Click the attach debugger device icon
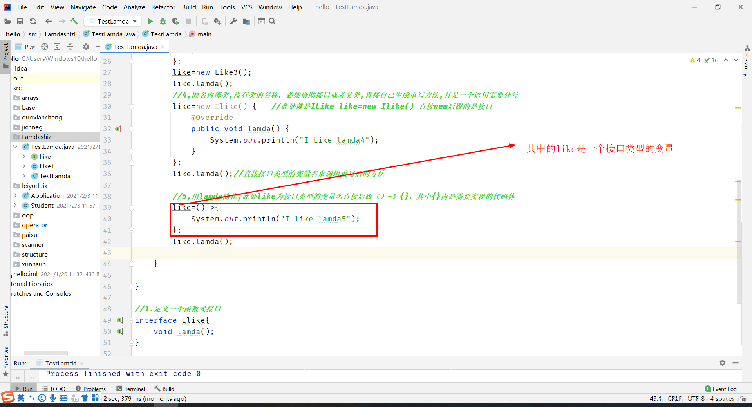This screenshot has width=752, height=407. [x=204, y=21]
